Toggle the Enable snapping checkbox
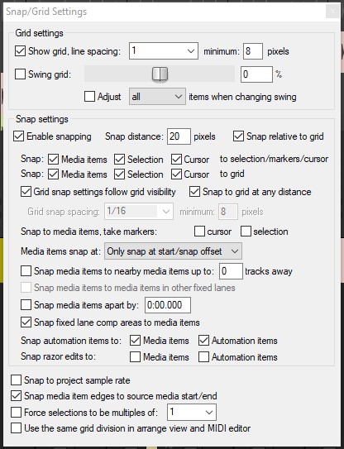 point(19,136)
